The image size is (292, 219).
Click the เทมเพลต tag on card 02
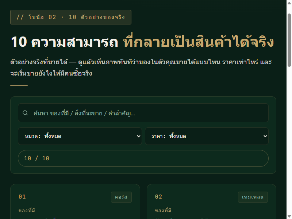tap(253, 197)
